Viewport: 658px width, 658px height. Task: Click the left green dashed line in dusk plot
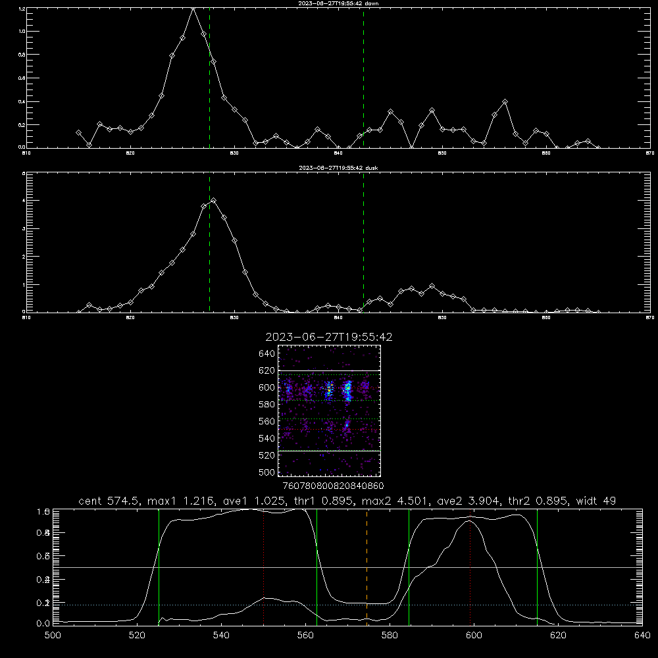pyautogui.click(x=209, y=242)
